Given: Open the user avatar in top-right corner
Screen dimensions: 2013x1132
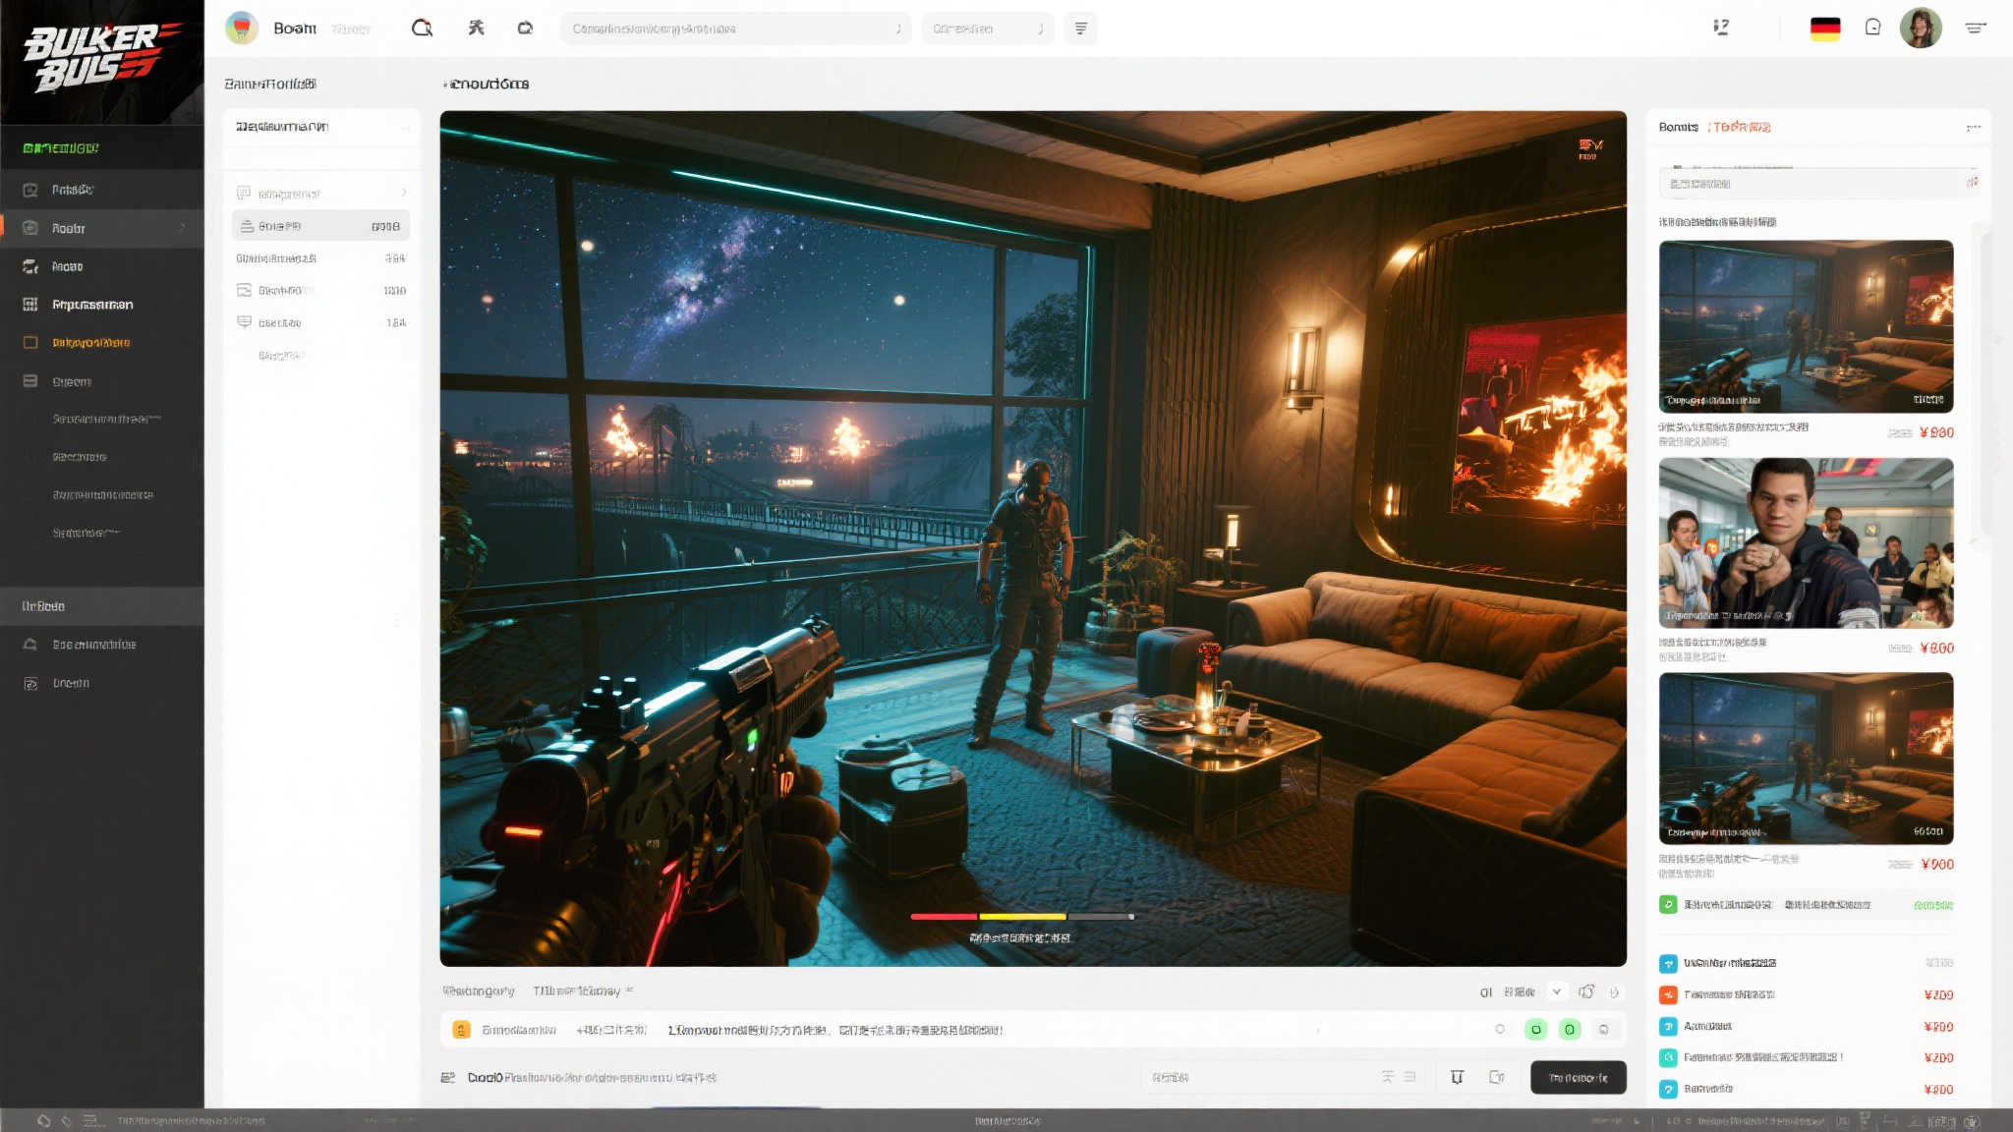Looking at the screenshot, I should (1920, 28).
